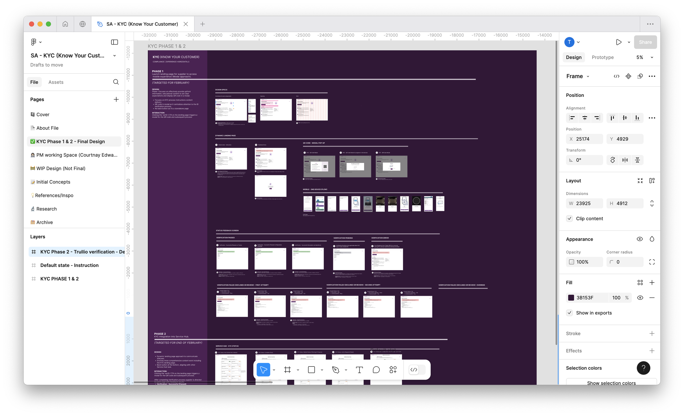
Task: Click the Share button
Action: [x=645, y=42]
